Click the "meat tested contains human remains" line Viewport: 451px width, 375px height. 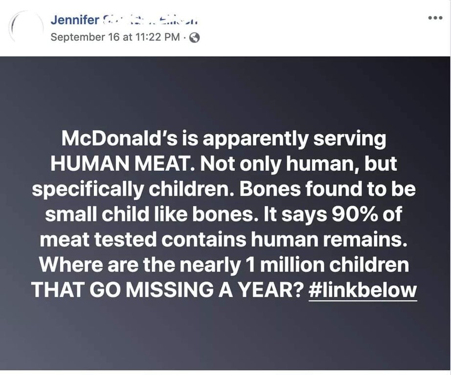(225, 240)
